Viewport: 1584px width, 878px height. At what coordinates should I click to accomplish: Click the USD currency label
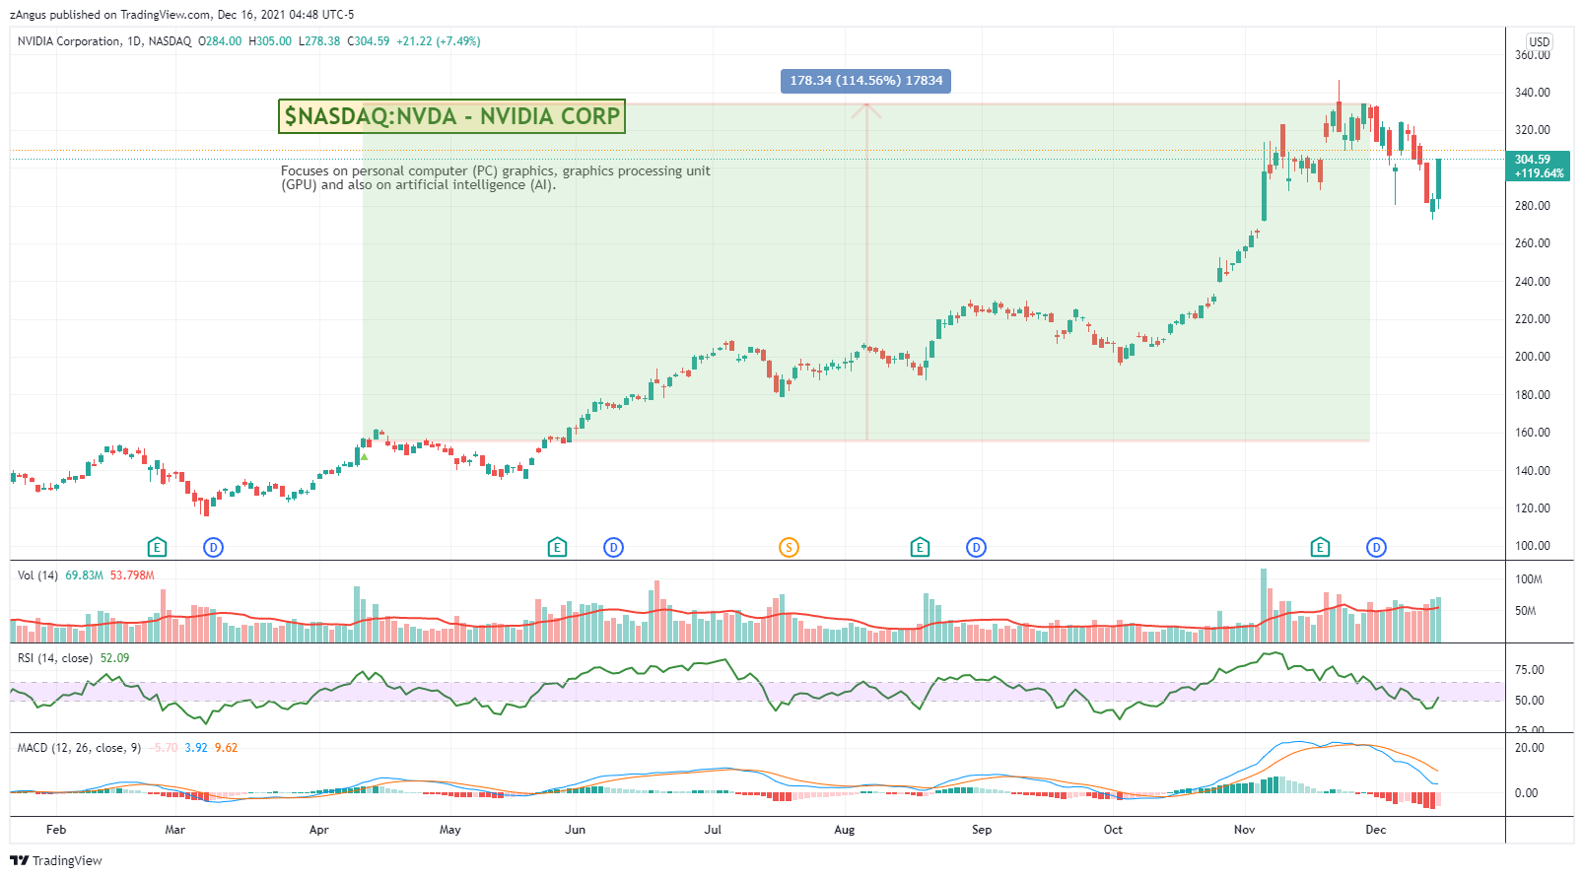click(1540, 41)
